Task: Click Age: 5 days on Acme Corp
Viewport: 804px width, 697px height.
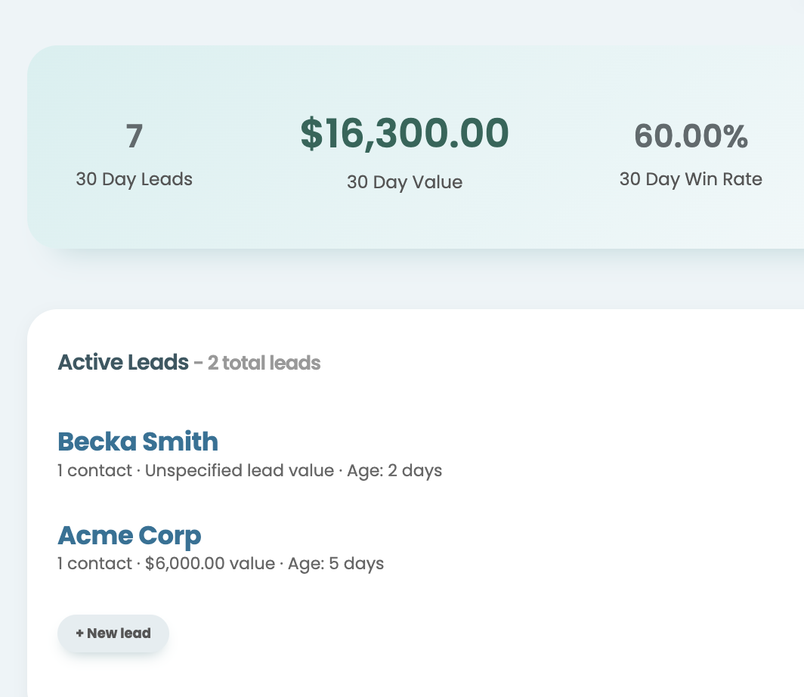Action: coord(336,563)
